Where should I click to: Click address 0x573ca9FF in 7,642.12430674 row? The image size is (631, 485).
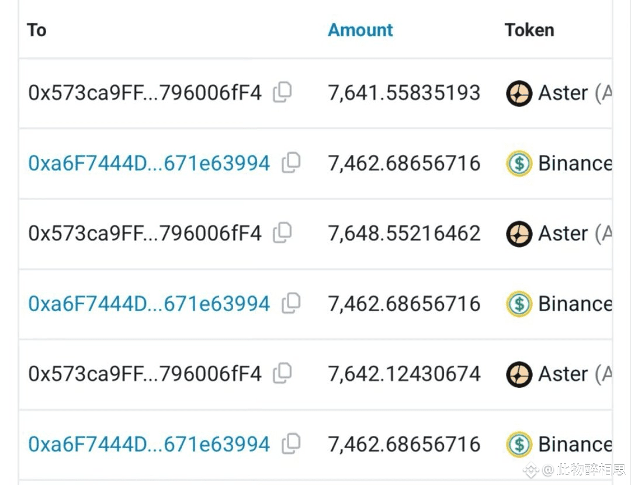coord(145,374)
